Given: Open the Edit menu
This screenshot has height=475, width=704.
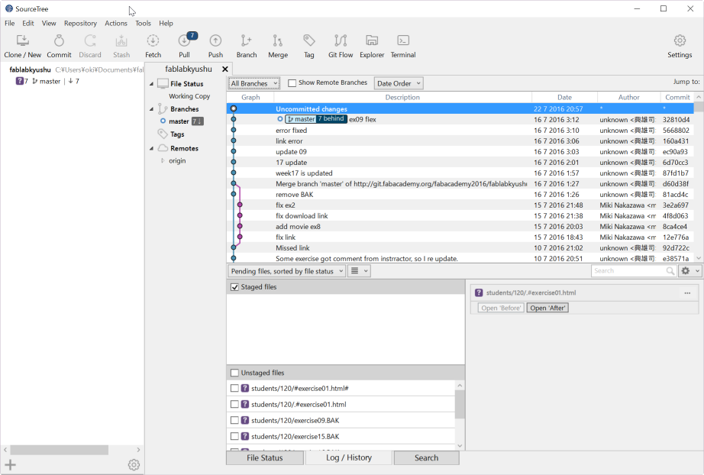Looking at the screenshot, I should tap(27, 24).
